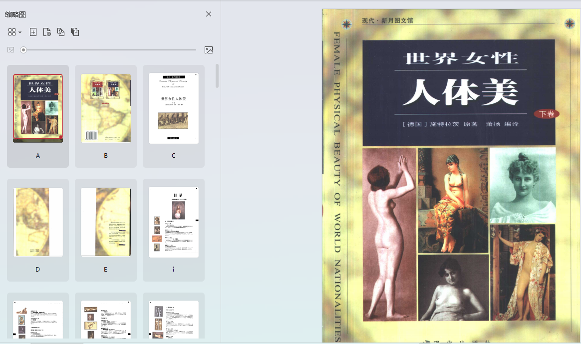Screen dimensions: 581x344
Task: Click the replace page icon
Action: coord(61,32)
